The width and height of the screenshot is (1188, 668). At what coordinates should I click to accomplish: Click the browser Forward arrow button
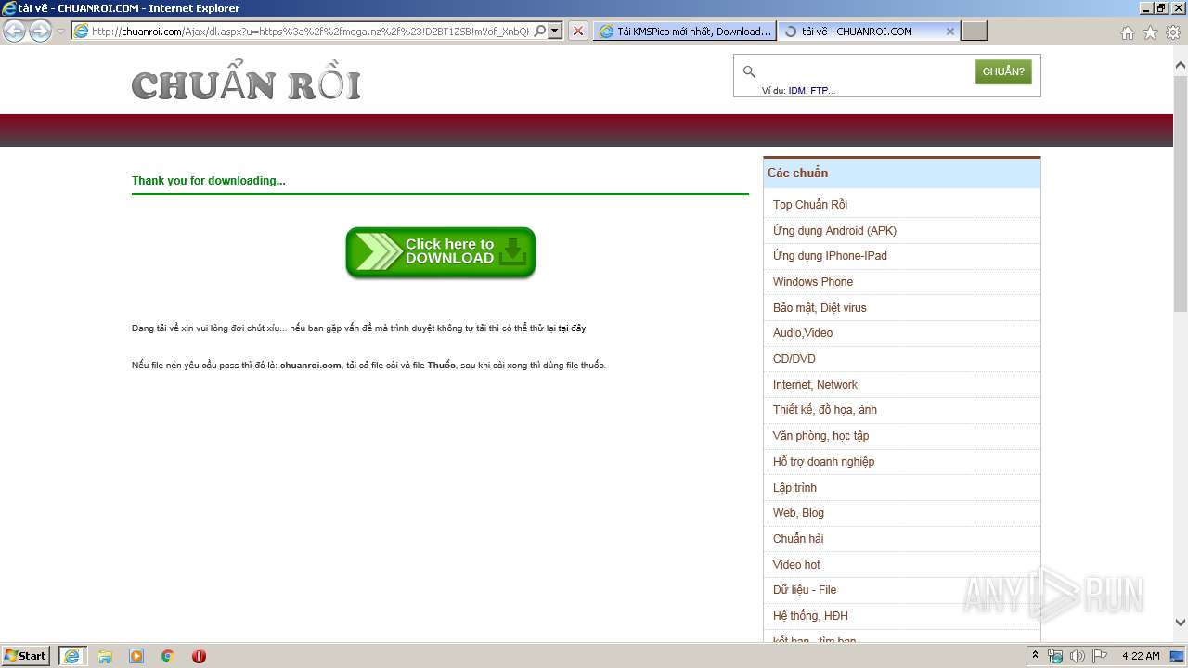click(40, 31)
